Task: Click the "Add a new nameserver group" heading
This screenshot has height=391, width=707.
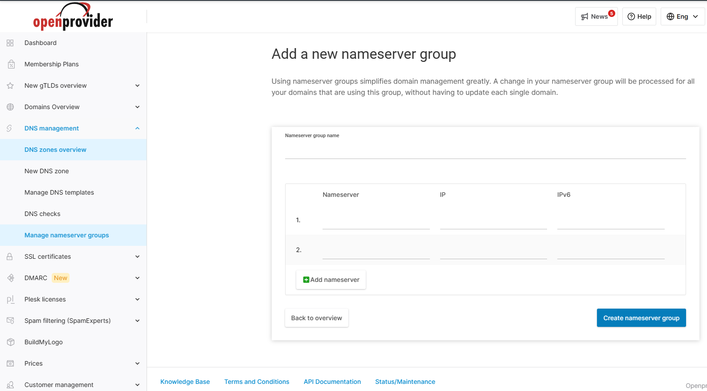Action: [364, 54]
